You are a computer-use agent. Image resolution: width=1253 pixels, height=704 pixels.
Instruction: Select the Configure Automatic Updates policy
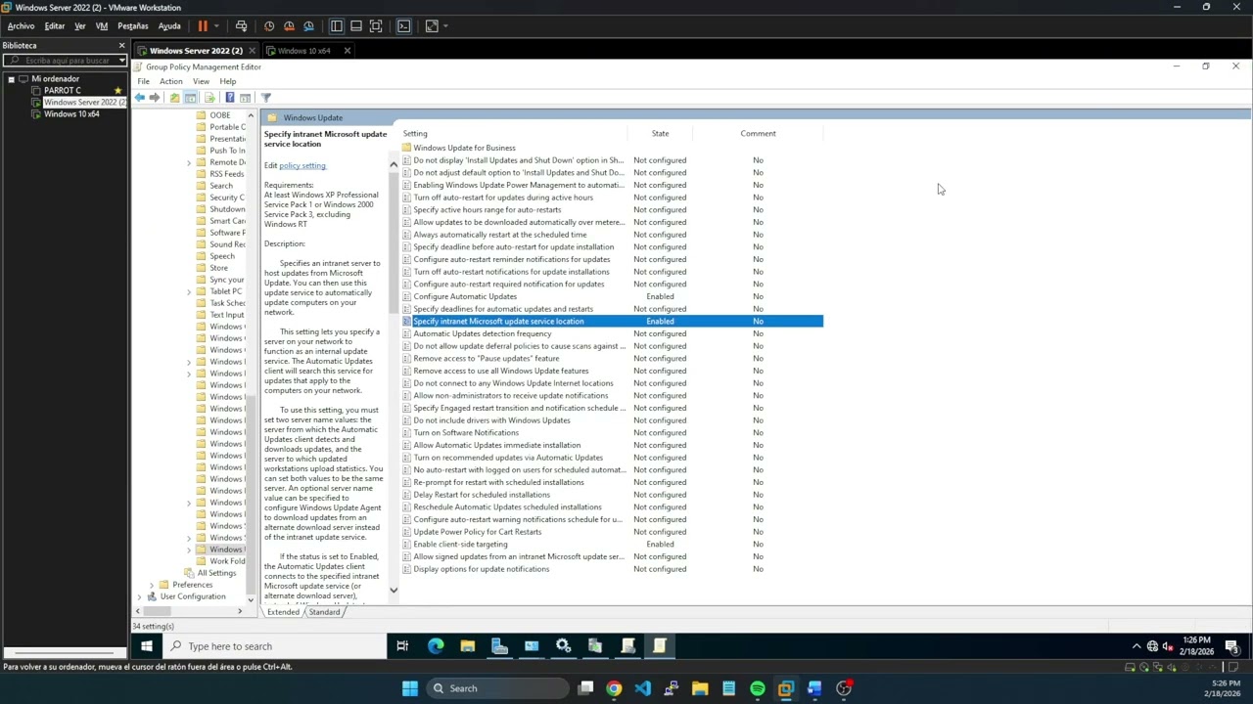[x=465, y=296]
